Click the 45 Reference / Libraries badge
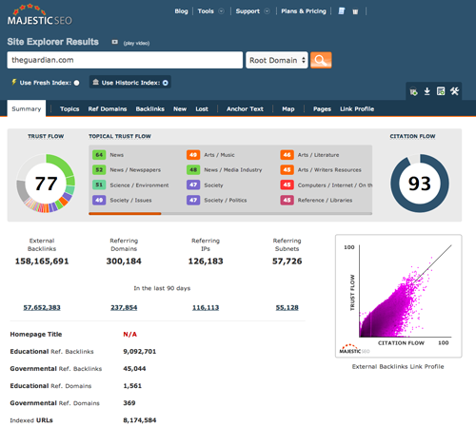Viewport: 476px width, 427px height. tap(287, 200)
